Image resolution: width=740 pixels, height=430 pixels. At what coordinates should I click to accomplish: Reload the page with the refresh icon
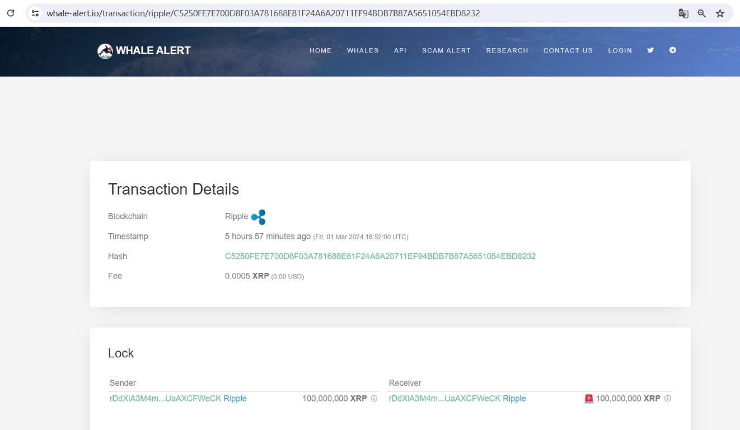[x=11, y=13]
